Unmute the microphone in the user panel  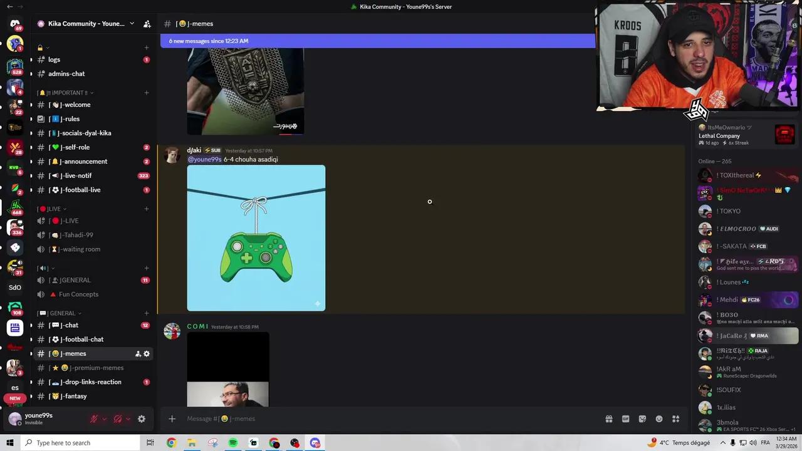(95, 418)
